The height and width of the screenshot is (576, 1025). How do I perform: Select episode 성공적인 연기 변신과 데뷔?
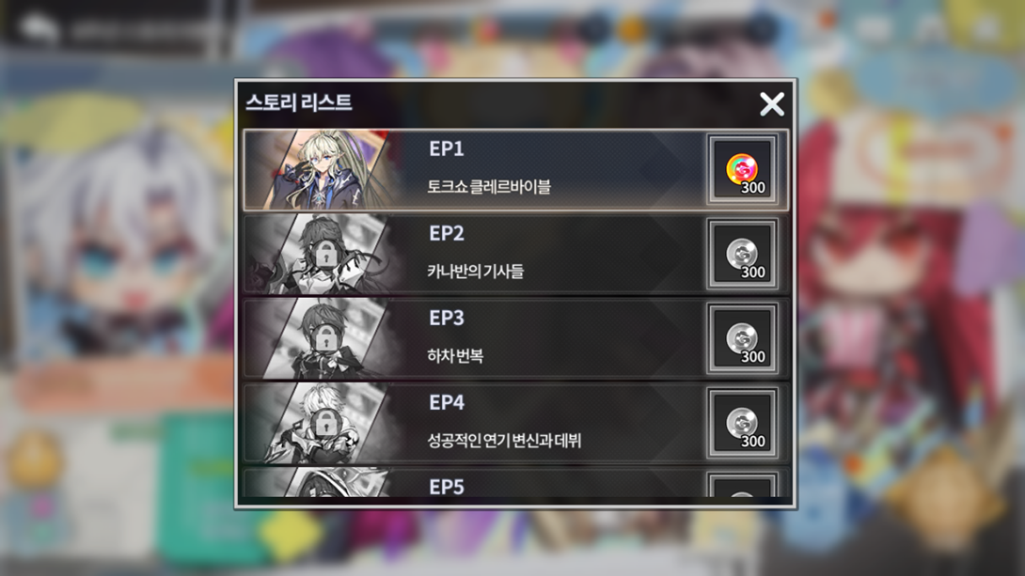click(x=504, y=440)
